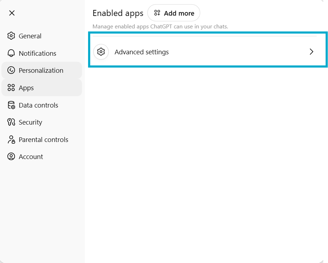Click the Security key icon

11,122
